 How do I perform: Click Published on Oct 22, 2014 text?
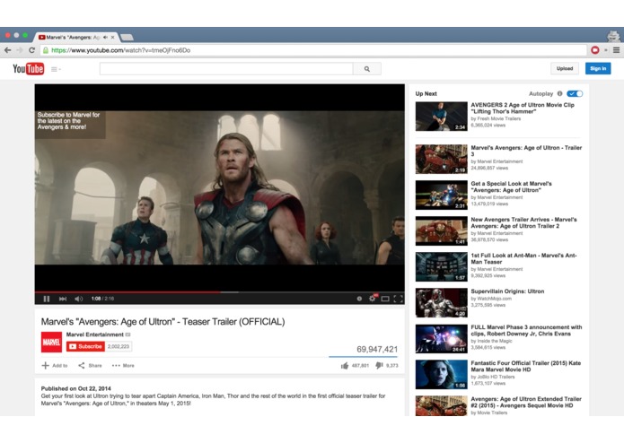tap(76, 388)
